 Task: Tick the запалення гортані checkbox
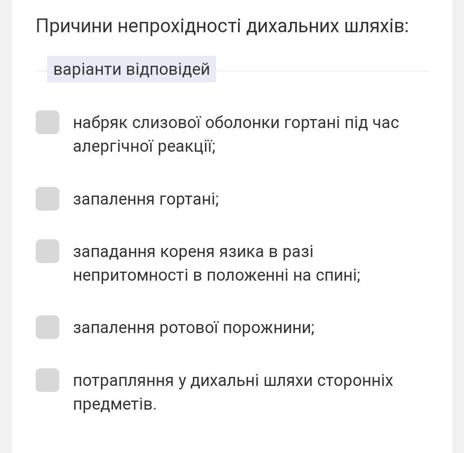(47, 199)
